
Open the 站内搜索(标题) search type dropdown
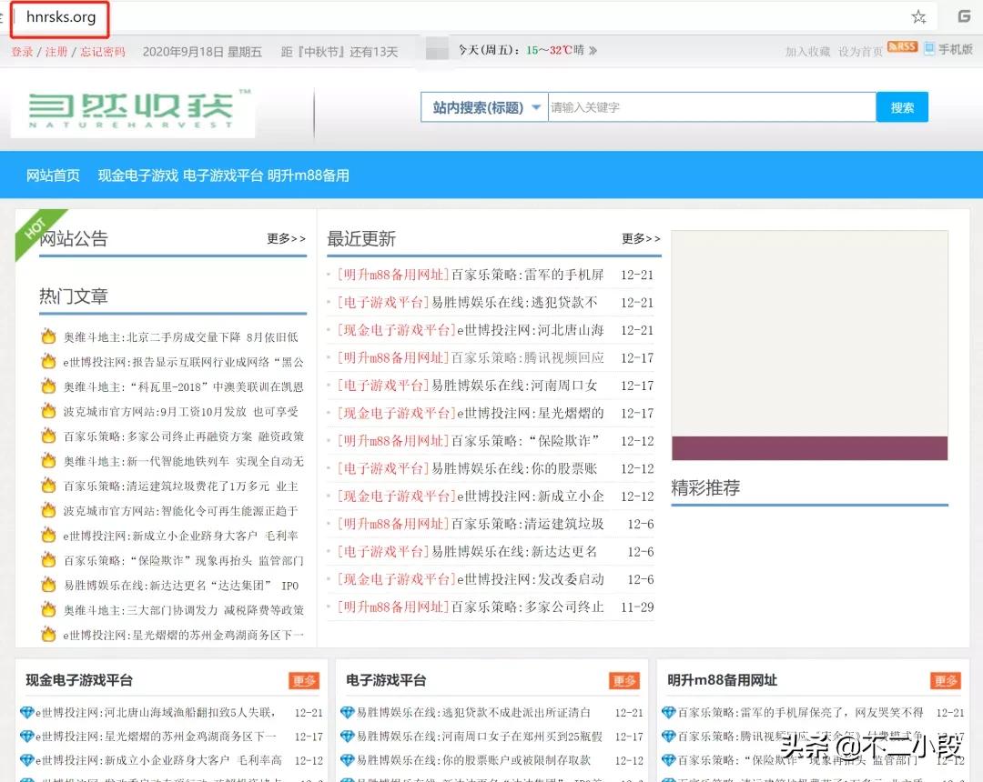pyautogui.click(x=482, y=107)
